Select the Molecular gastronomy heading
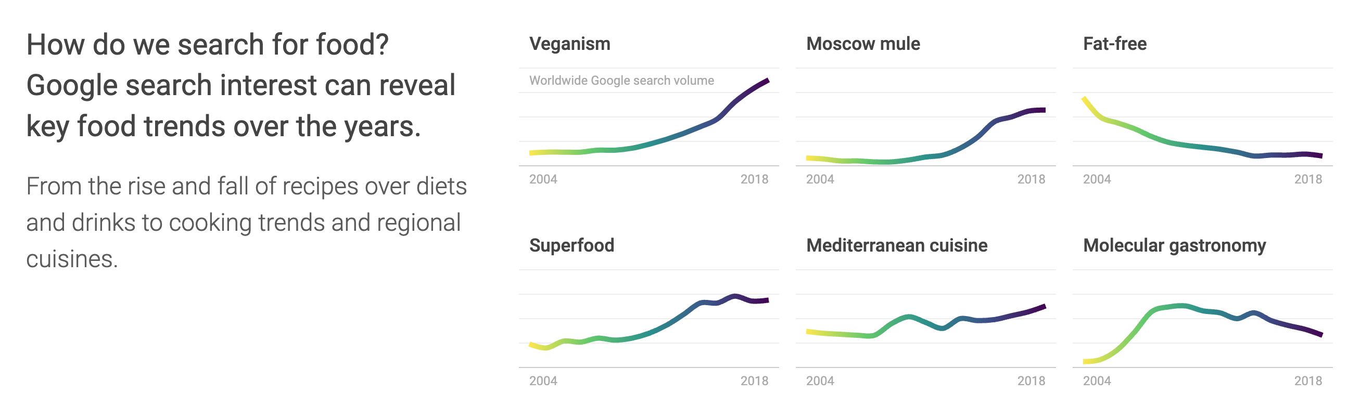Viewport: 1348px width, 420px height. click(1174, 245)
